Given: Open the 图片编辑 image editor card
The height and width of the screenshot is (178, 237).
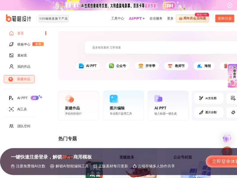Looking at the screenshot, I should tap(123, 106).
